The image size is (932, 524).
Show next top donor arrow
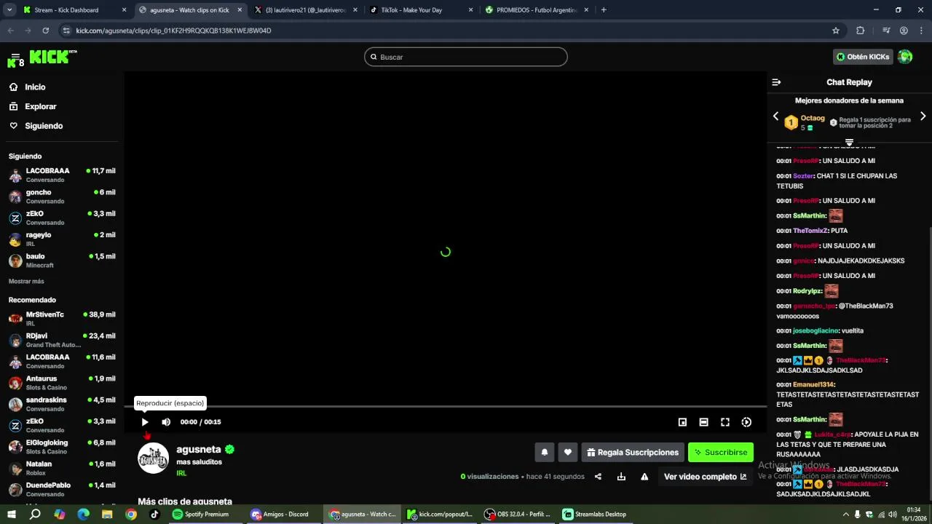923,116
